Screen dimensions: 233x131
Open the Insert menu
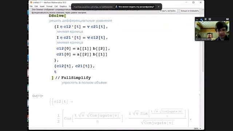(42, 7)
